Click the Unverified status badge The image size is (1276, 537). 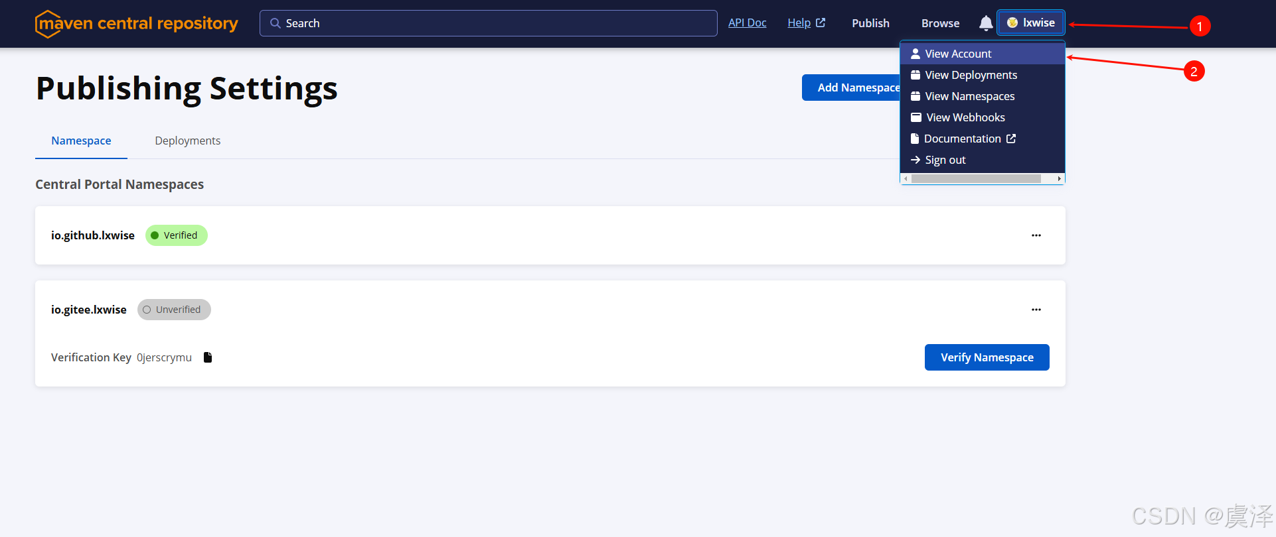point(174,310)
